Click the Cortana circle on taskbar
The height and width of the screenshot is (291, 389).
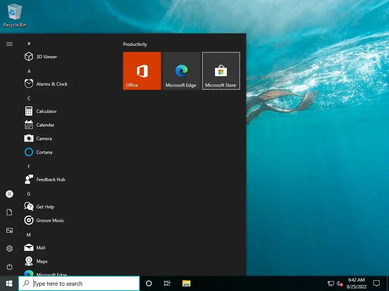[x=149, y=283]
